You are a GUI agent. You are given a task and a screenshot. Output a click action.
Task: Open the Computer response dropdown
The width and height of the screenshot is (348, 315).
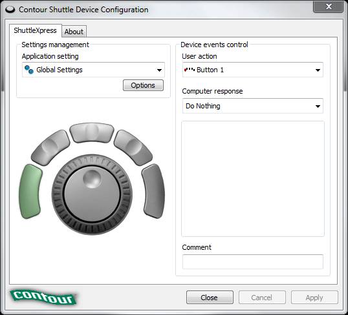tap(252, 106)
